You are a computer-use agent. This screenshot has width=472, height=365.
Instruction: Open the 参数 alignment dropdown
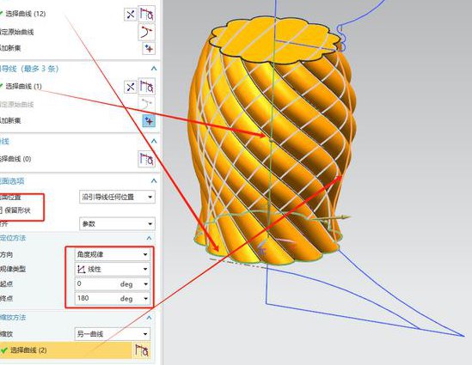pyautogui.click(x=118, y=223)
